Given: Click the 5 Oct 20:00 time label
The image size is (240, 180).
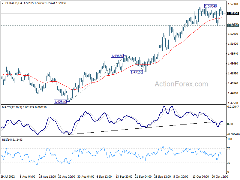Looking at the screenshot, I should (181, 176).
